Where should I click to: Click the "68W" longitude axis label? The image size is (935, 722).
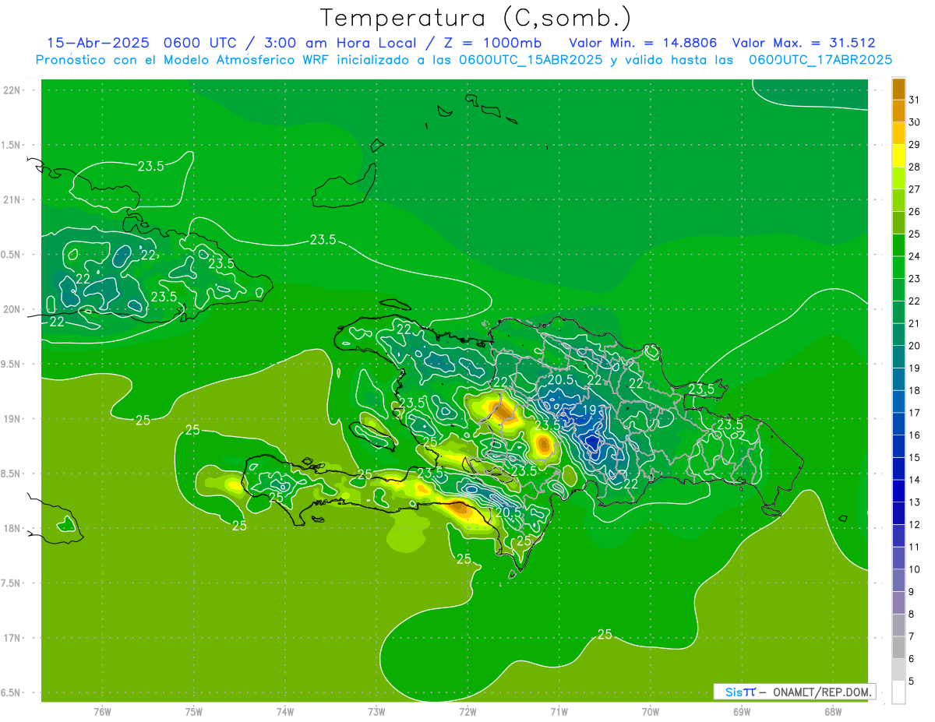click(x=833, y=712)
